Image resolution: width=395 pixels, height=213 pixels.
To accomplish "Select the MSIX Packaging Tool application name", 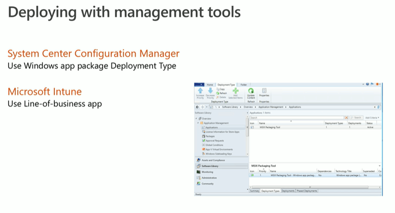I will [270, 127].
